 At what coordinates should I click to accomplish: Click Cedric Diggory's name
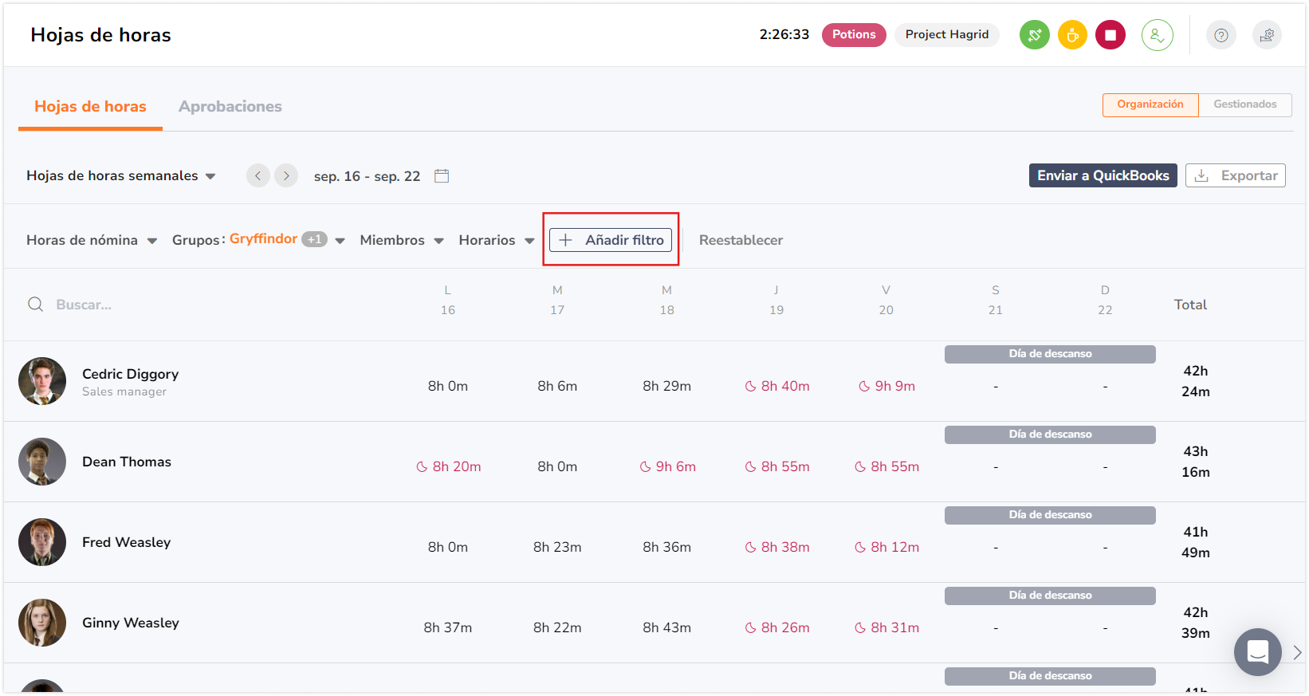130,374
